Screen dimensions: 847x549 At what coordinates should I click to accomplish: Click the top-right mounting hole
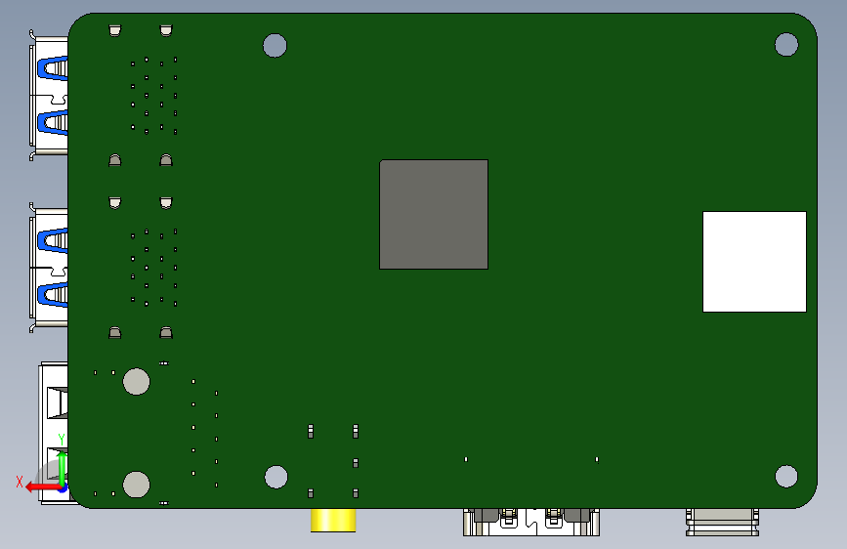pyautogui.click(x=786, y=44)
